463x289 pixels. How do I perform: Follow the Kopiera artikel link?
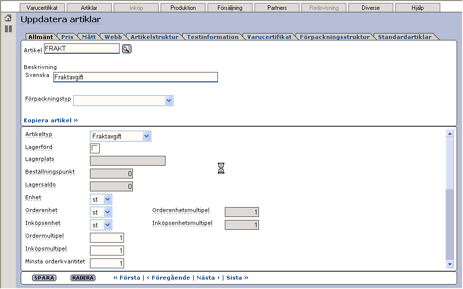51,120
